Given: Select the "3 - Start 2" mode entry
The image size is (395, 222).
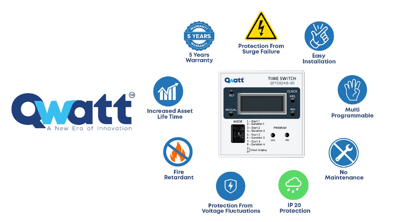Looking at the screenshot, I should [x=253, y=128].
